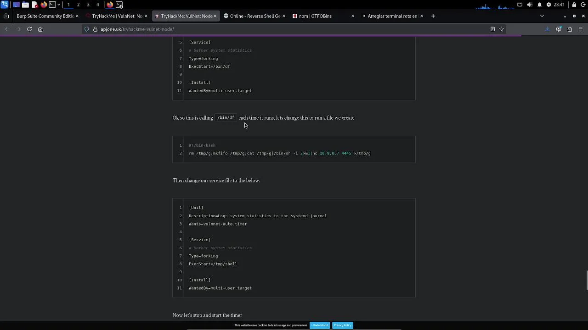
Task: Click the ExecStart=/tmp/shell line
Action: click(x=213, y=264)
